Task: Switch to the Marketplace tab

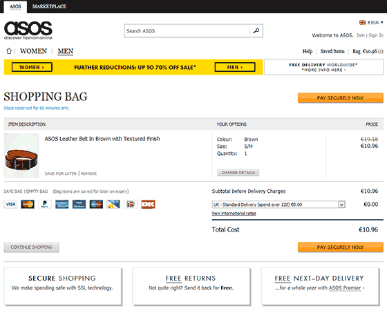Action: [49, 6]
